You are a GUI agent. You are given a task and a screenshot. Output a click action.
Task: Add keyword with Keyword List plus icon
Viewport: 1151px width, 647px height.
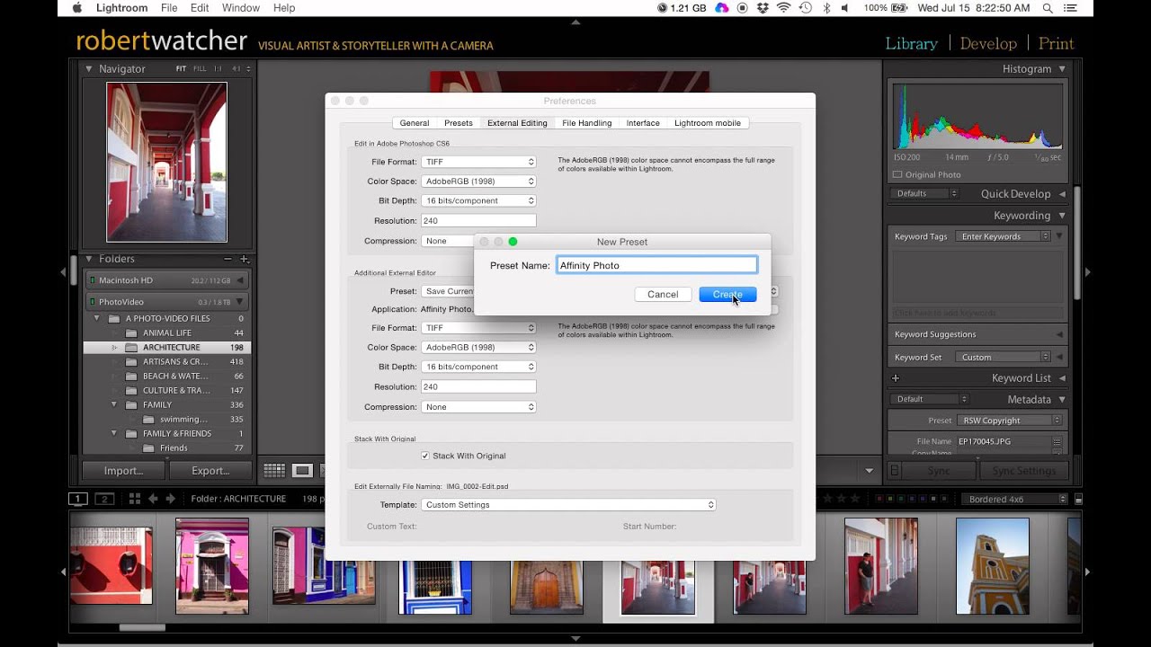click(x=895, y=378)
